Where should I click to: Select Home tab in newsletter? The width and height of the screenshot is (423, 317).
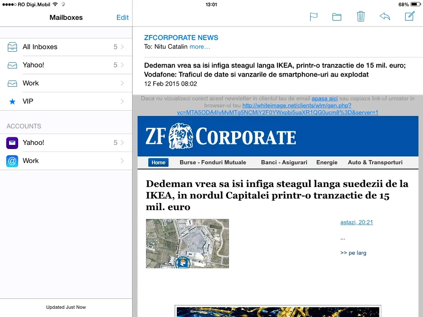point(158,163)
